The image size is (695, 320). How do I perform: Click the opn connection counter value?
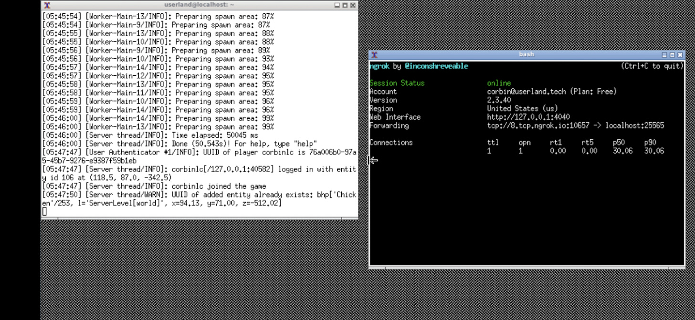coord(521,151)
